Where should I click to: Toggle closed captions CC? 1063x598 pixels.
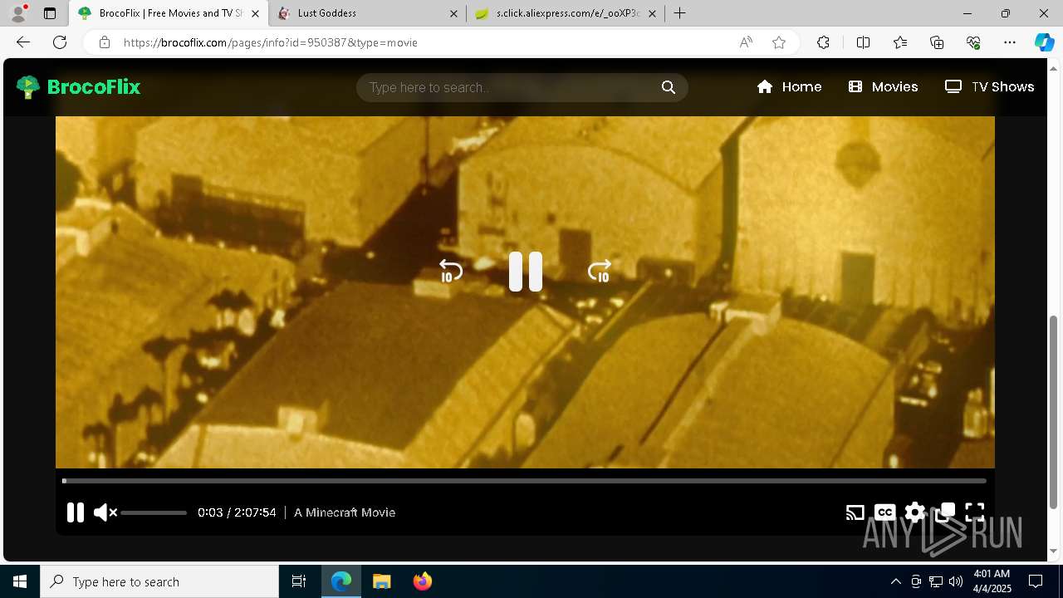coord(885,512)
